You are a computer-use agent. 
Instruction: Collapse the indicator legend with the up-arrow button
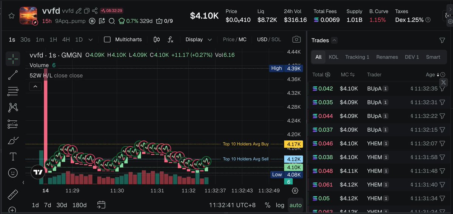pos(35,87)
